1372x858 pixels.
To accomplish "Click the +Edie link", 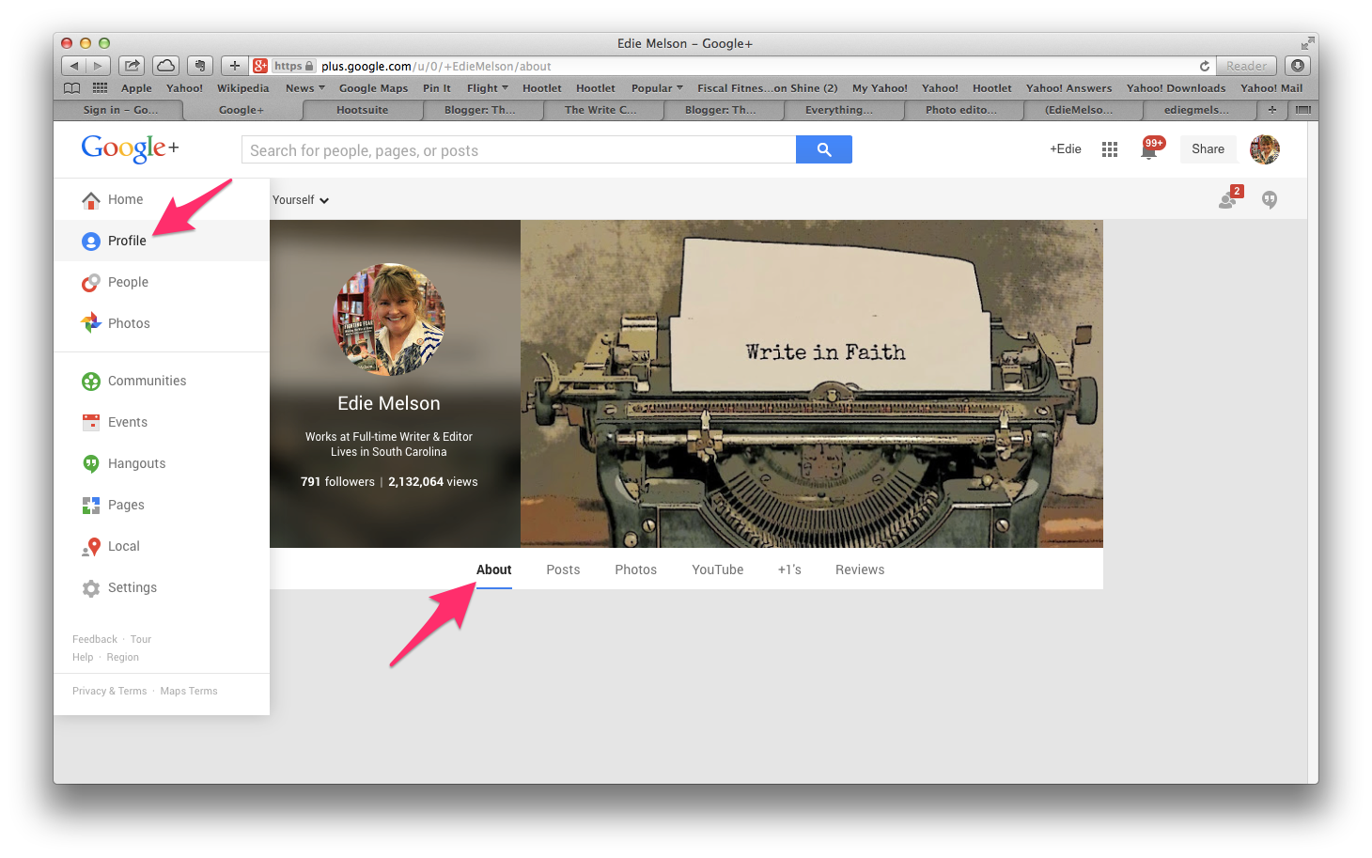I will click(1066, 149).
